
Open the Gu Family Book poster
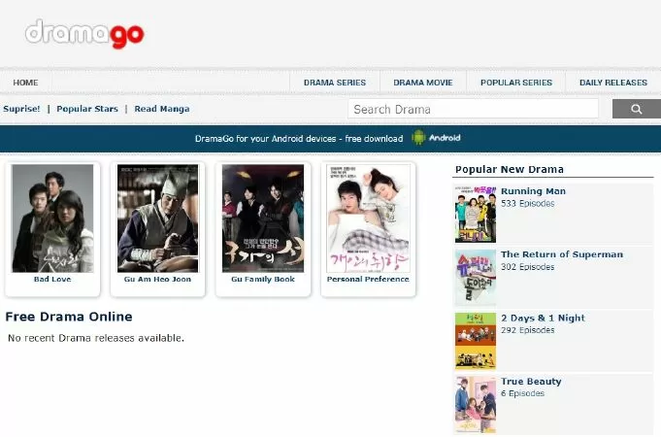pyautogui.click(x=263, y=218)
